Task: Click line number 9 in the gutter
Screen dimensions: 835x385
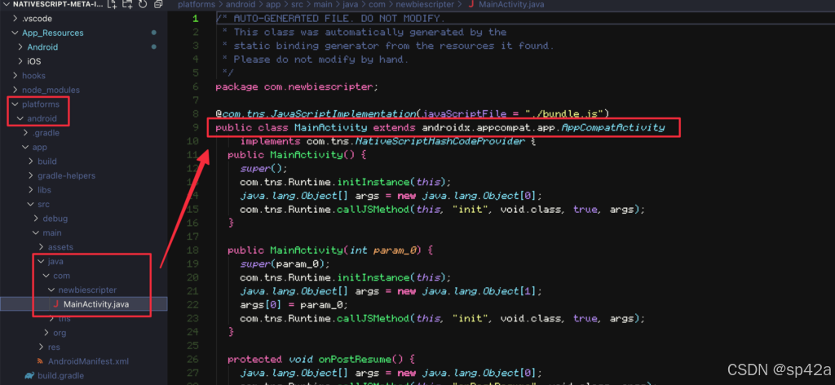Action: 196,128
